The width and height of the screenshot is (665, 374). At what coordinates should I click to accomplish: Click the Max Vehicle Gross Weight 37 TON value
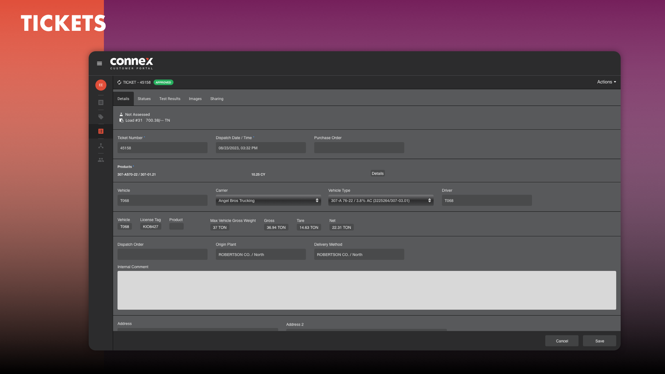tap(220, 228)
